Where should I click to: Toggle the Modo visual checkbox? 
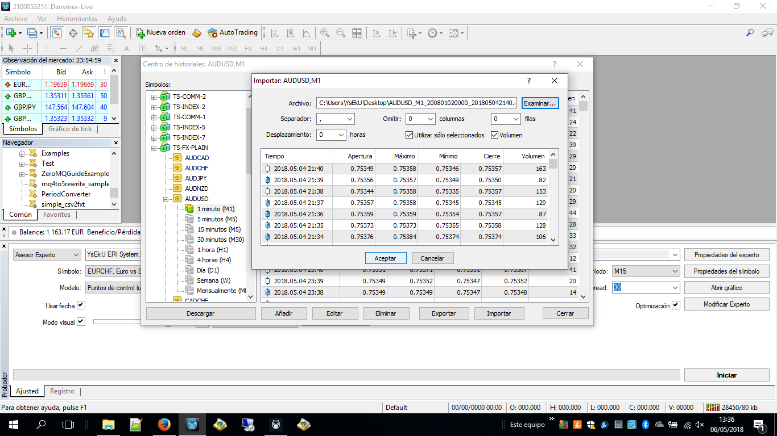81,322
